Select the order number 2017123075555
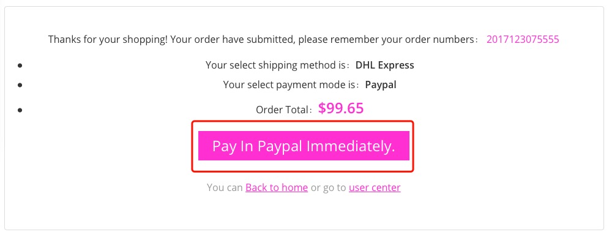 tap(523, 39)
